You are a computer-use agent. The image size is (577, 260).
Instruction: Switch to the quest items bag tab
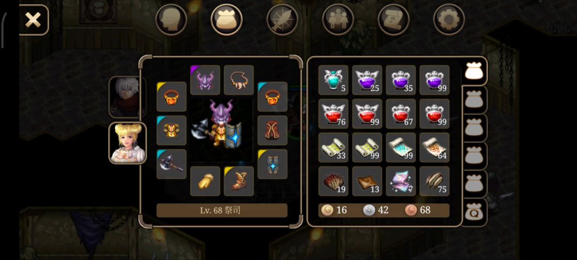pos(474,212)
